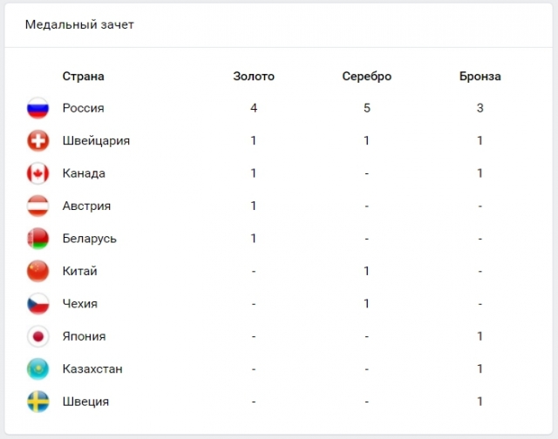Click the Медальный зачет heading
The width and height of the screenshot is (558, 439).
(79, 24)
